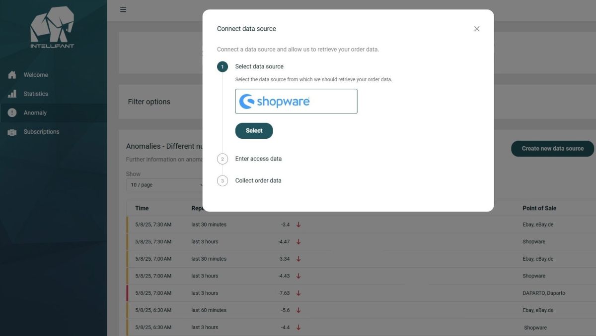Expand the Collect order data step
This screenshot has width=596, height=336.
[x=258, y=181]
